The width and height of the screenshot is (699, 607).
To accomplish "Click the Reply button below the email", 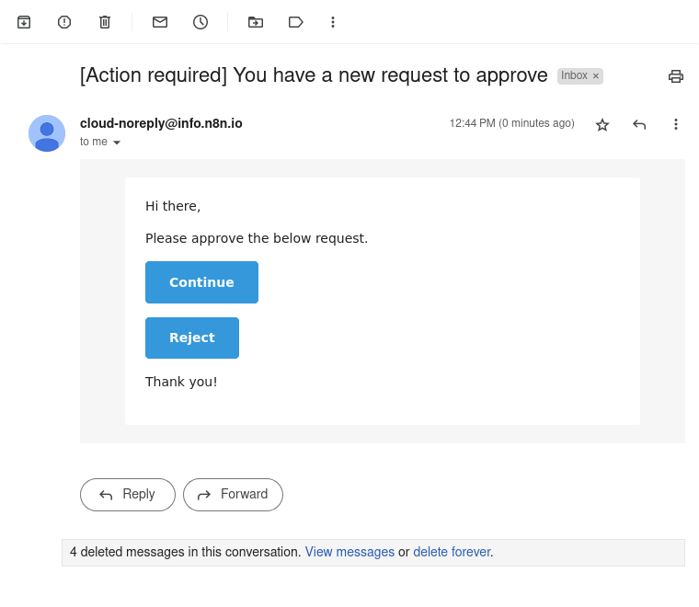I will (x=128, y=495).
